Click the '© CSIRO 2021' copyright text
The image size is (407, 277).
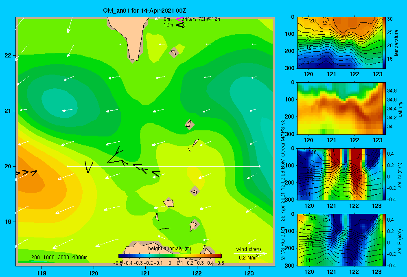click(x=283, y=244)
